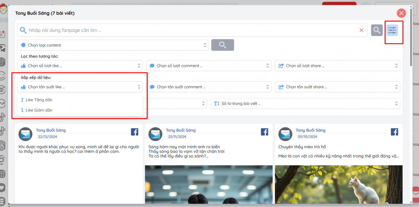The width and height of the screenshot is (419, 207).
Task: Click the post text starting Khi được người khác phục vụ
Action: [x=79, y=149]
